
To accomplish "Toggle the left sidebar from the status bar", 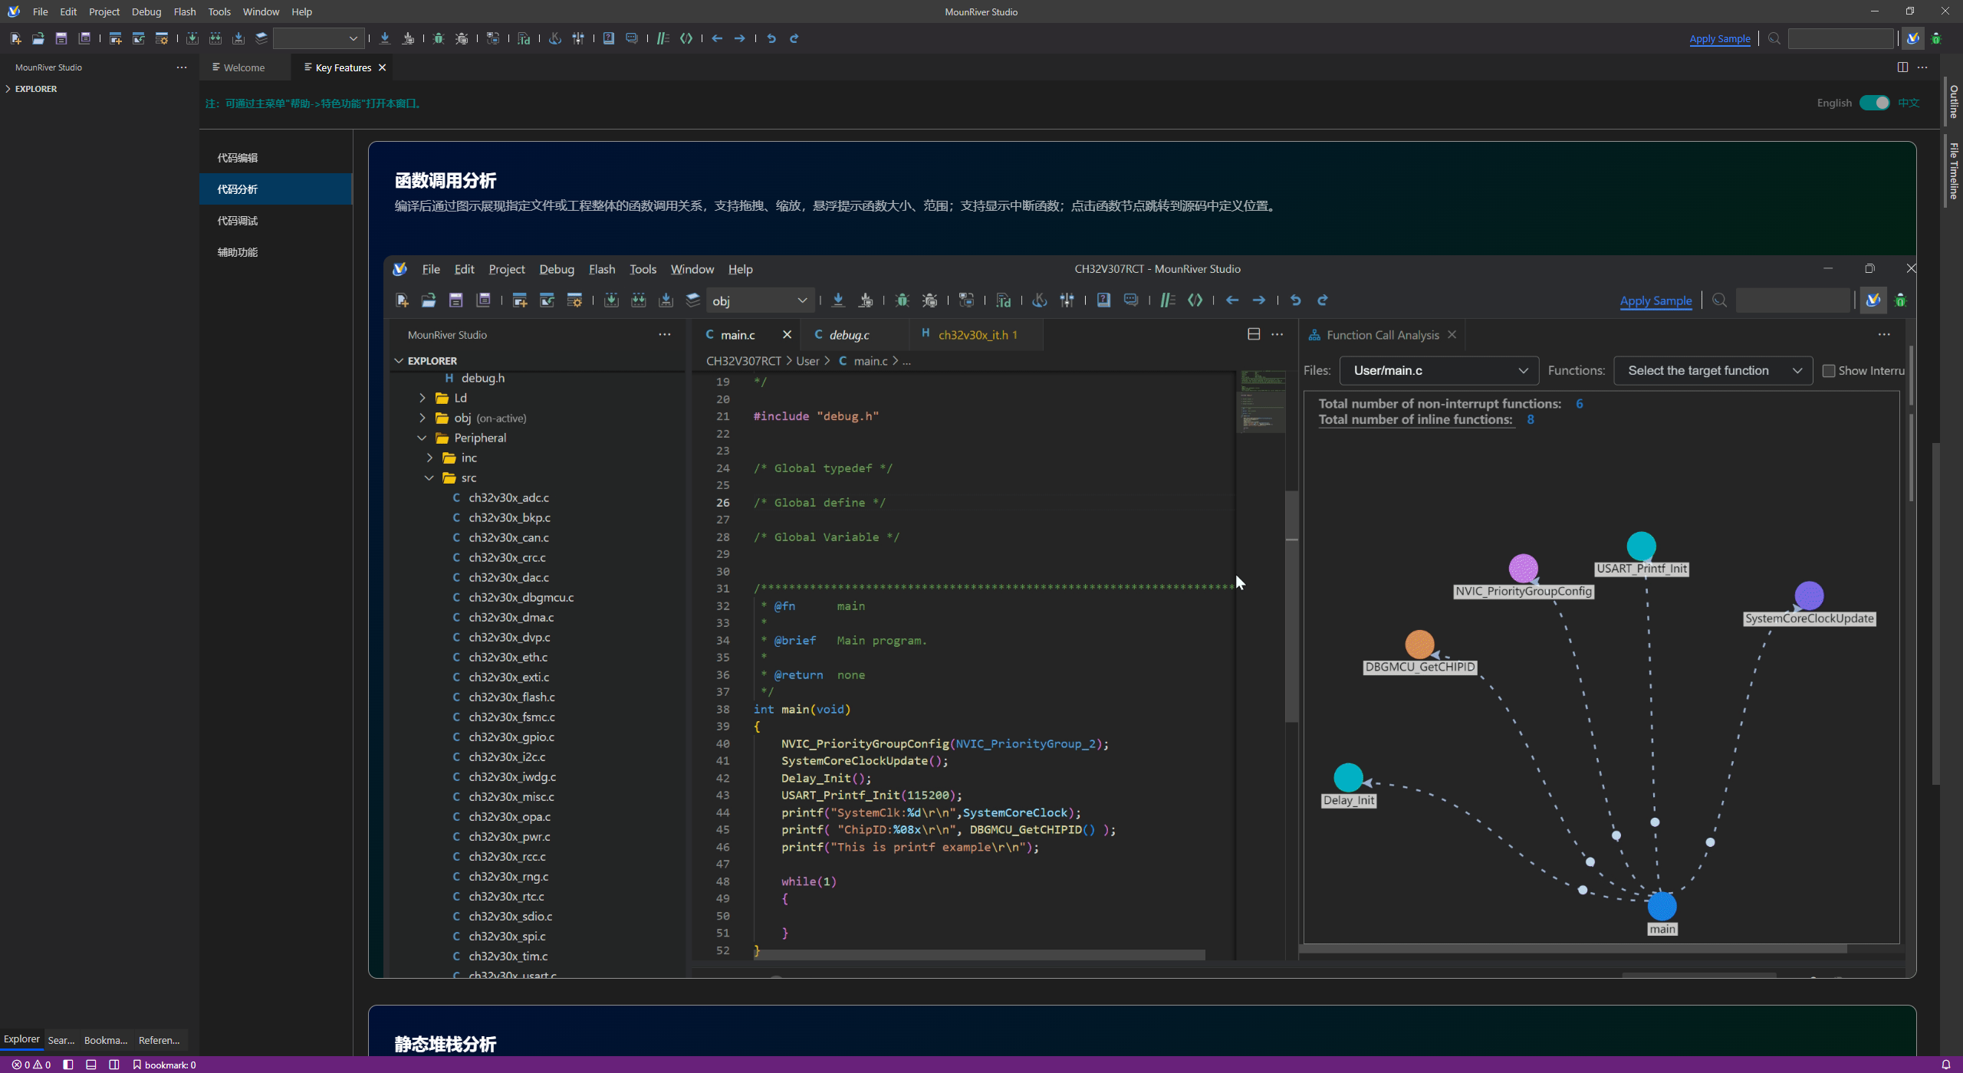I will [x=68, y=1065].
